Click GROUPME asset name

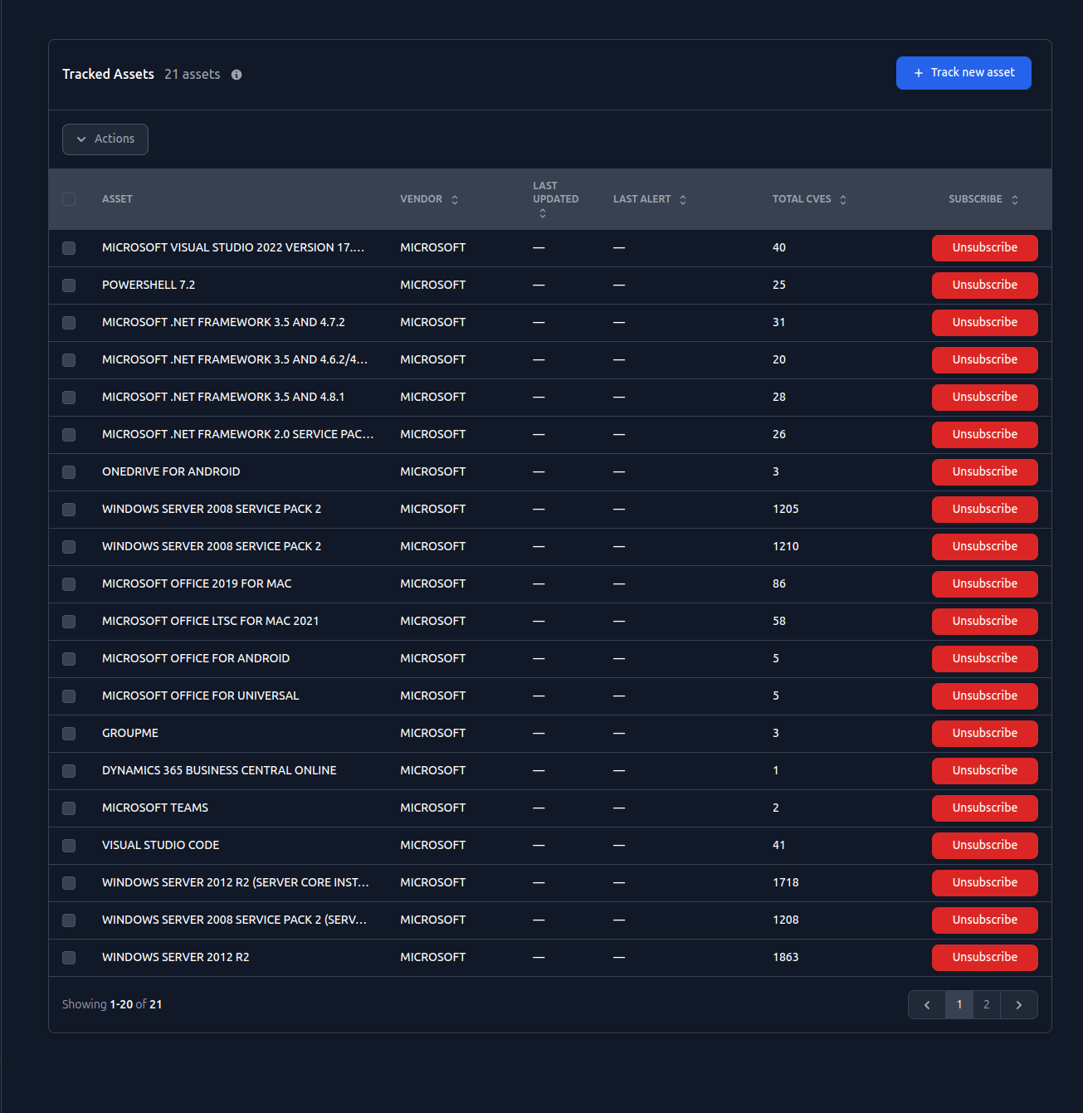(x=130, y=733)
